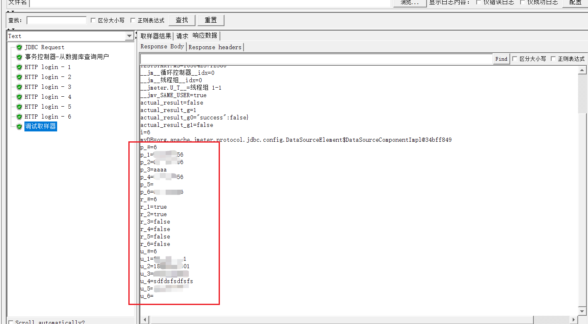This screenshot has height=324, width=588.
Task: Click the 浏览... button
Action: 409,2
